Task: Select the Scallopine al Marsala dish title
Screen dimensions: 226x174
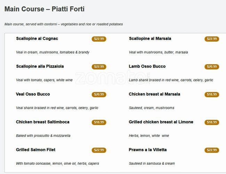Action: point(150,39)
